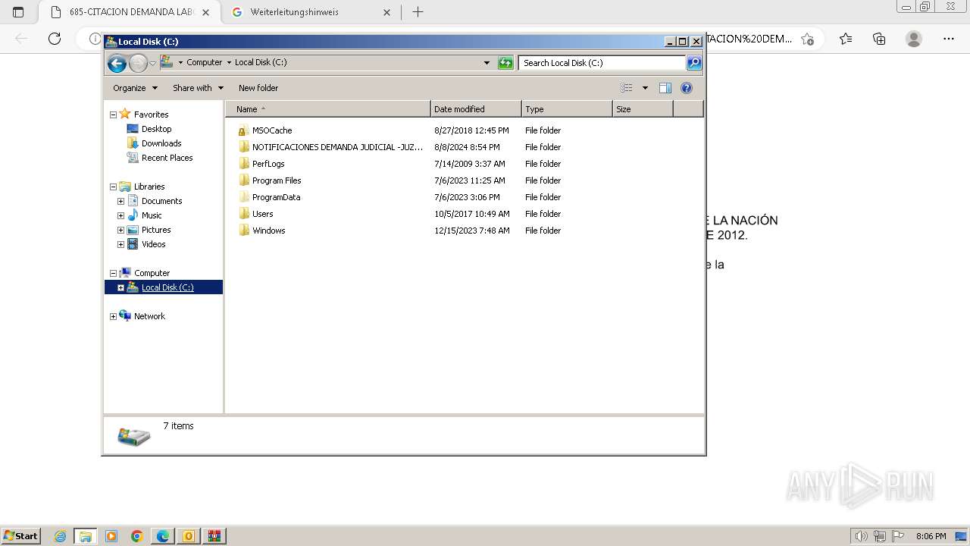Add this page to favorites star
This screenshot has width=970, height=546.
[x=808, y=39]
